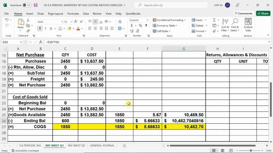Open the Arial font name dropdown
This screenshot has width=273, height=153.
pyautogui.click(x=62, y=22)
